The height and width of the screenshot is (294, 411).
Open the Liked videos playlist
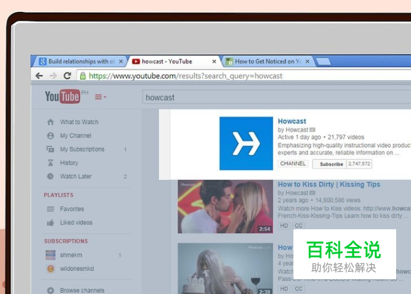coord(76,223)
